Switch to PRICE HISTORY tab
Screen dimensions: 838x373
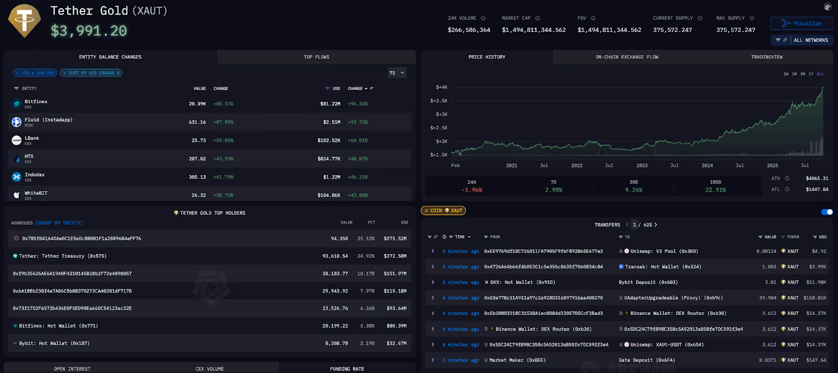point(487,57)
